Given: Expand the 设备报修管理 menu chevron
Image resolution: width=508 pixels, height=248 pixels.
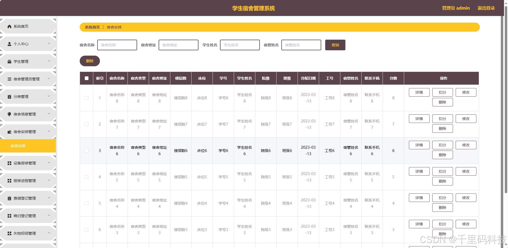Looking at the screenshot, I should pos(49,163).
